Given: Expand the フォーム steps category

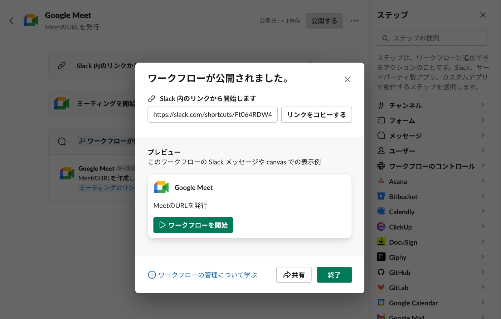Looking at the screenshot, I should coord(483,120).
